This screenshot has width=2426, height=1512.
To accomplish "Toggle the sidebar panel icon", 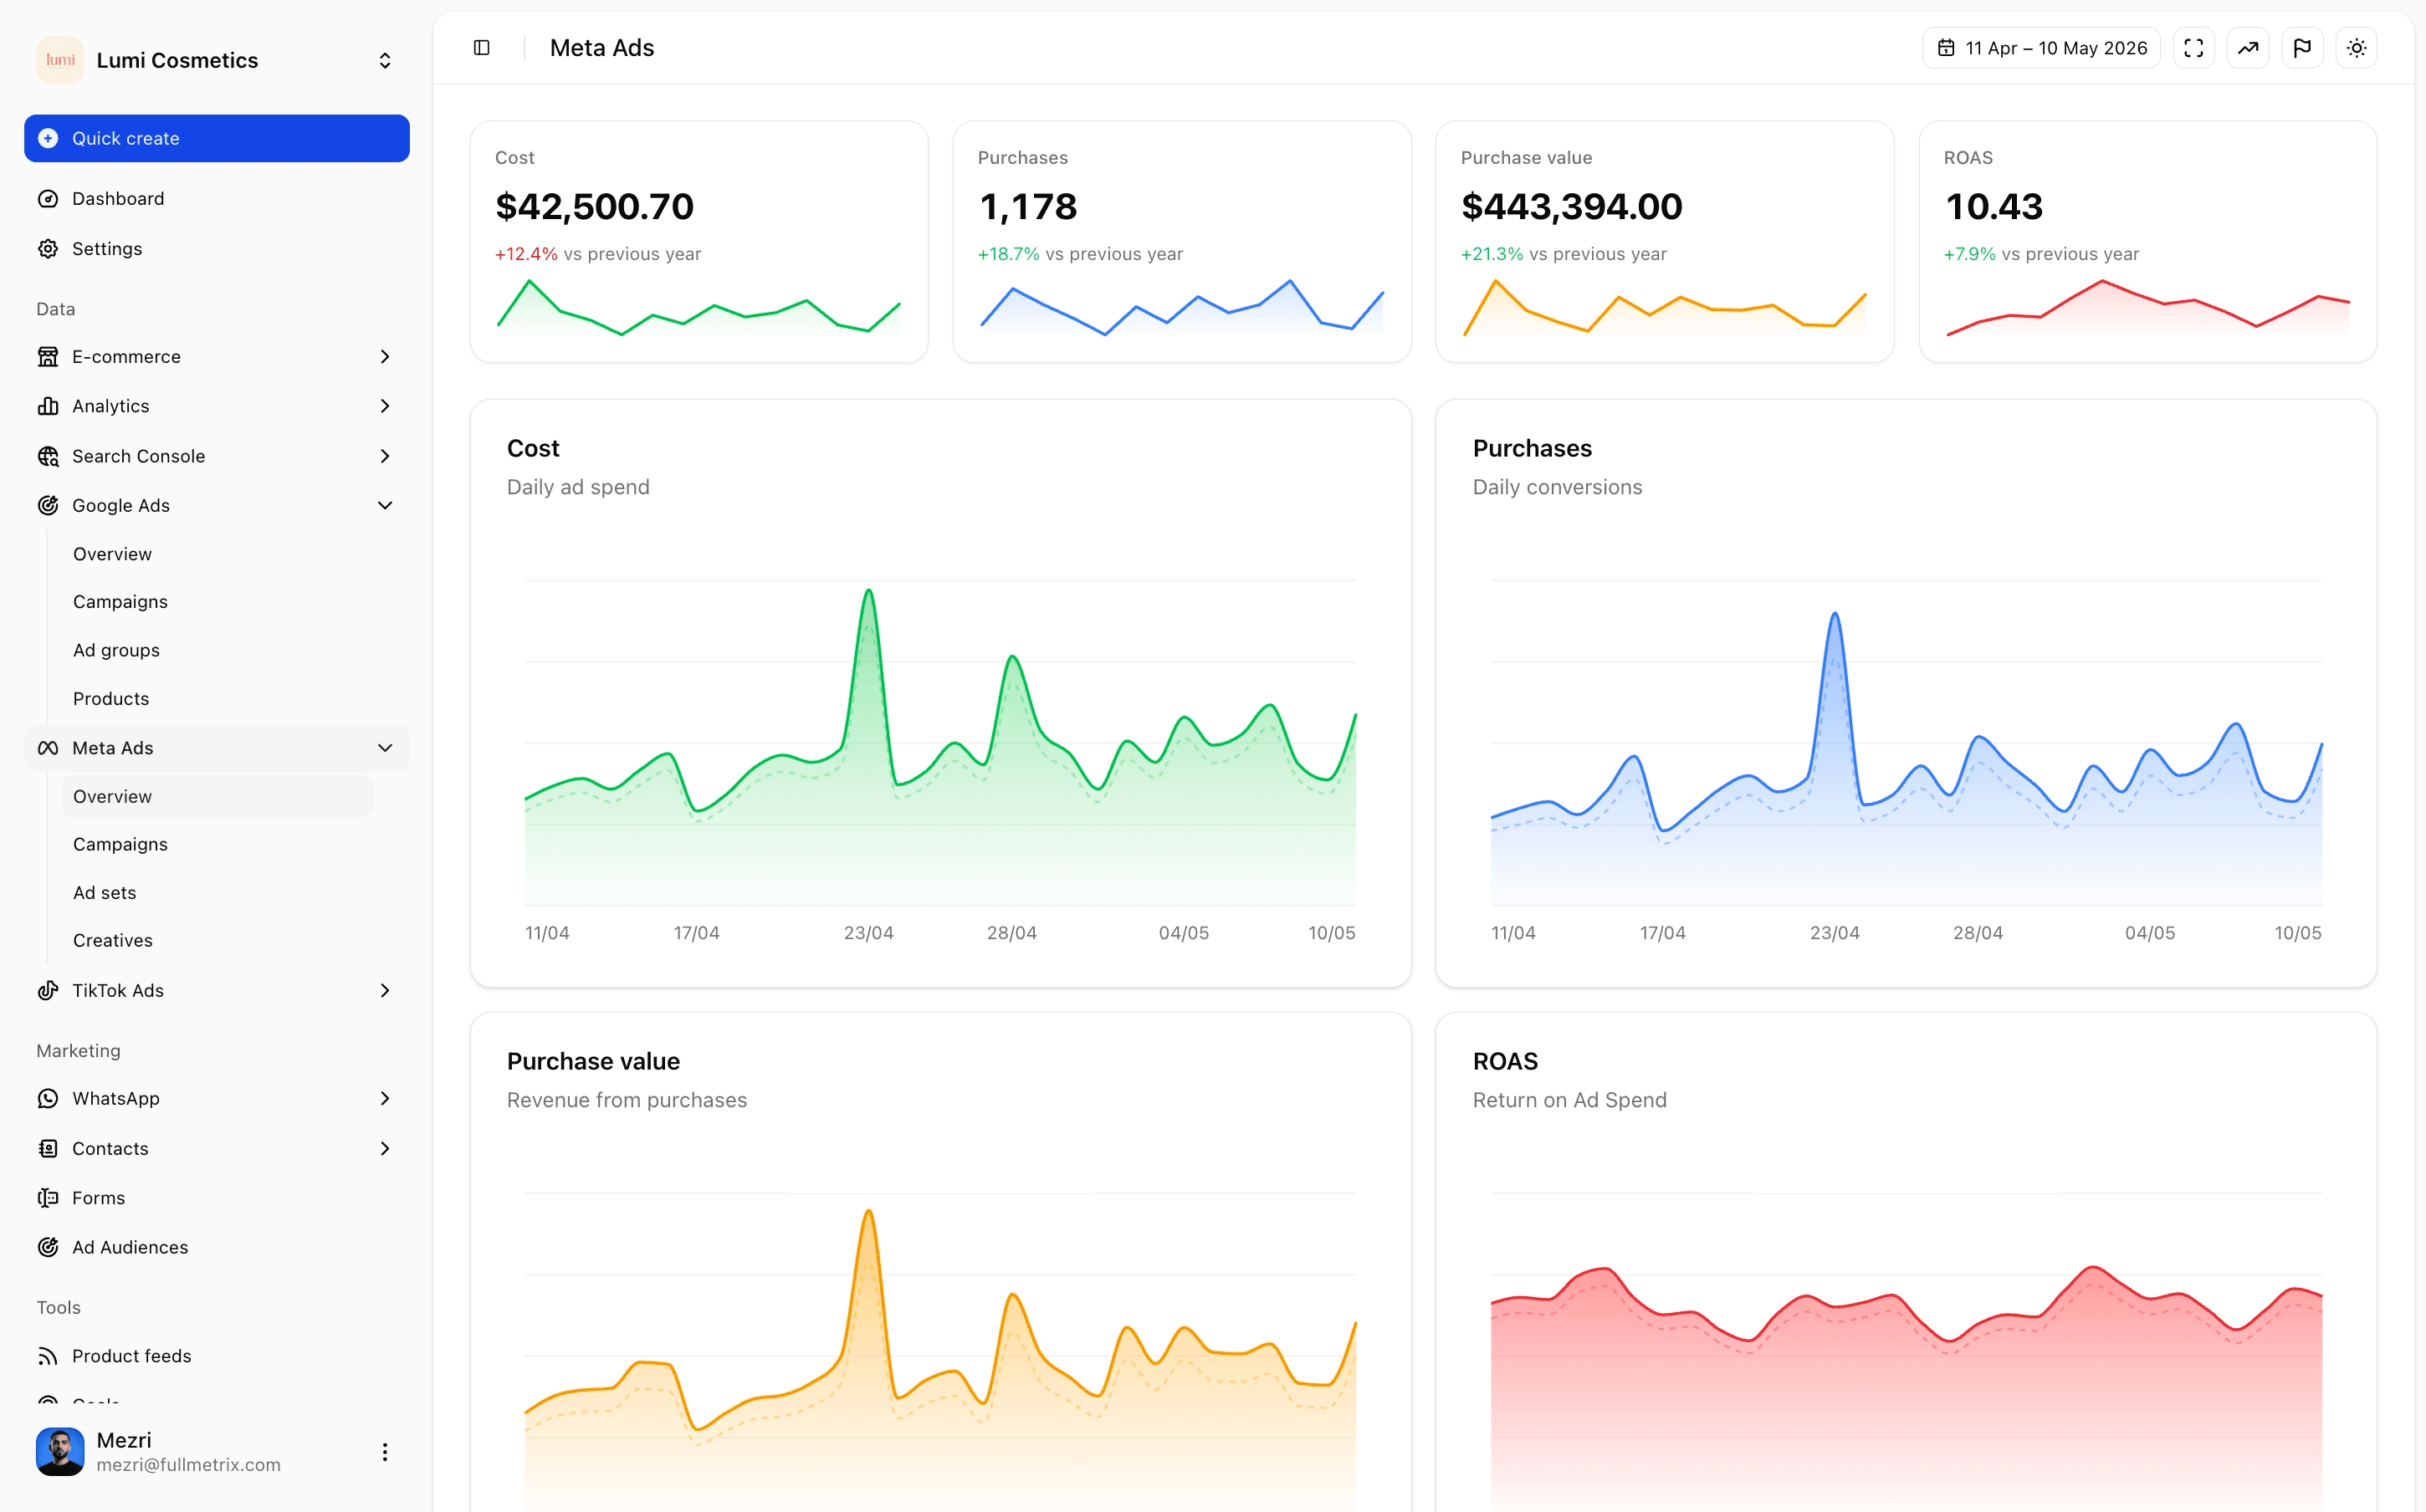I will point(481,48).
